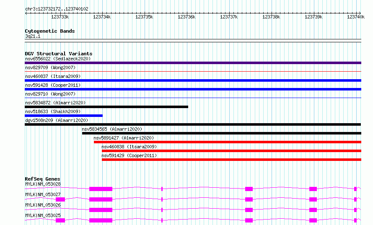373x225 pixels.
Task: Click the nsv6556022 (Sedlazeck2020) label
Action: click(x=58, y=59)
